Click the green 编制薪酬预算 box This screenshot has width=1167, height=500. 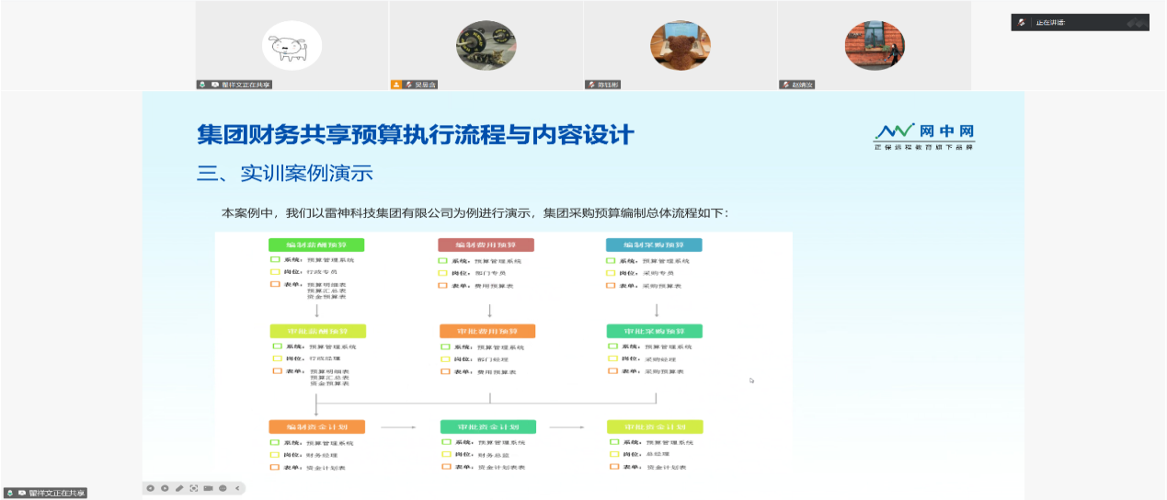click(x=315, y=245)
